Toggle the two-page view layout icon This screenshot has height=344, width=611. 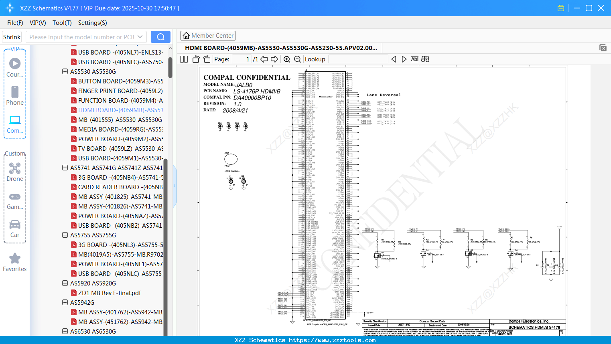[184, 59]
